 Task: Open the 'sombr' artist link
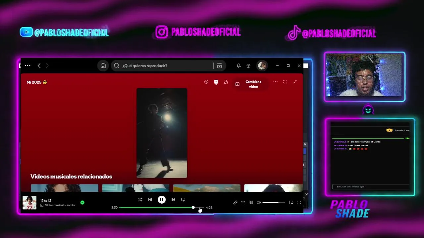pos(71,205)
